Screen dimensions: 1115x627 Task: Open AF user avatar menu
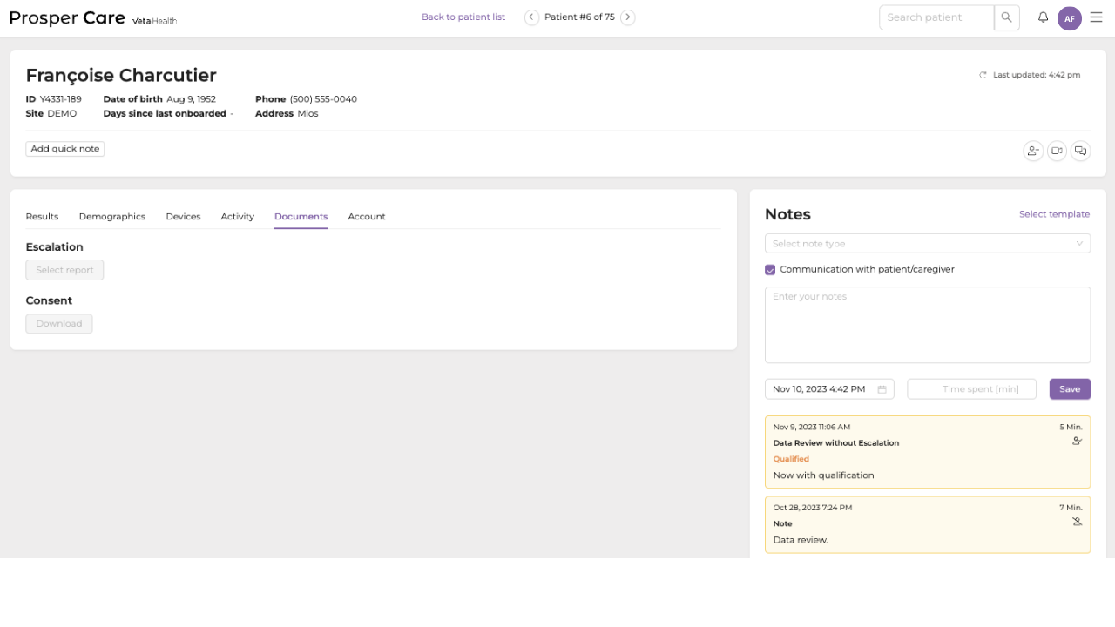click(1069, 18)
